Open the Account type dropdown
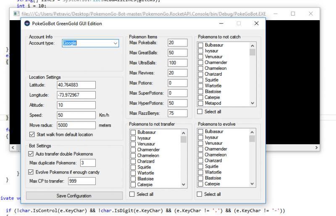Viewport: 336px width, 216px height. tap(115, 43)
